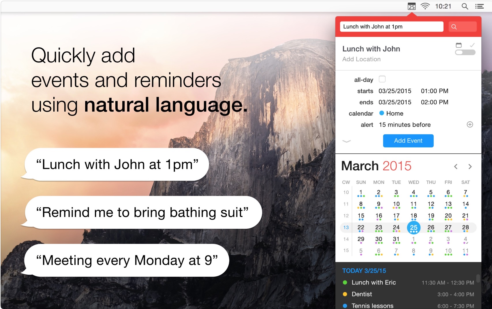The image size is (492, 309).
Task: Click the March 2015 heading
Action: pyautogui.click(x=376, y=166)
